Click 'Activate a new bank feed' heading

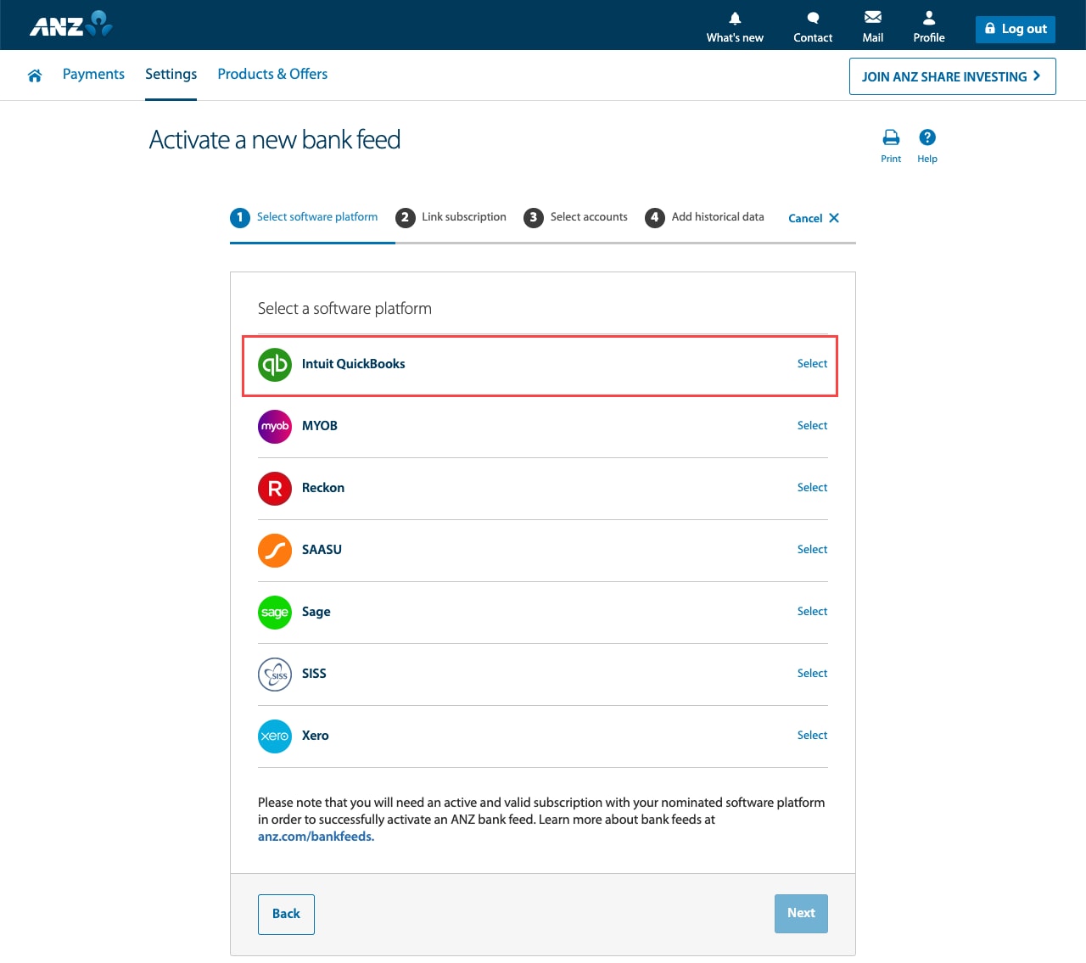275,139
